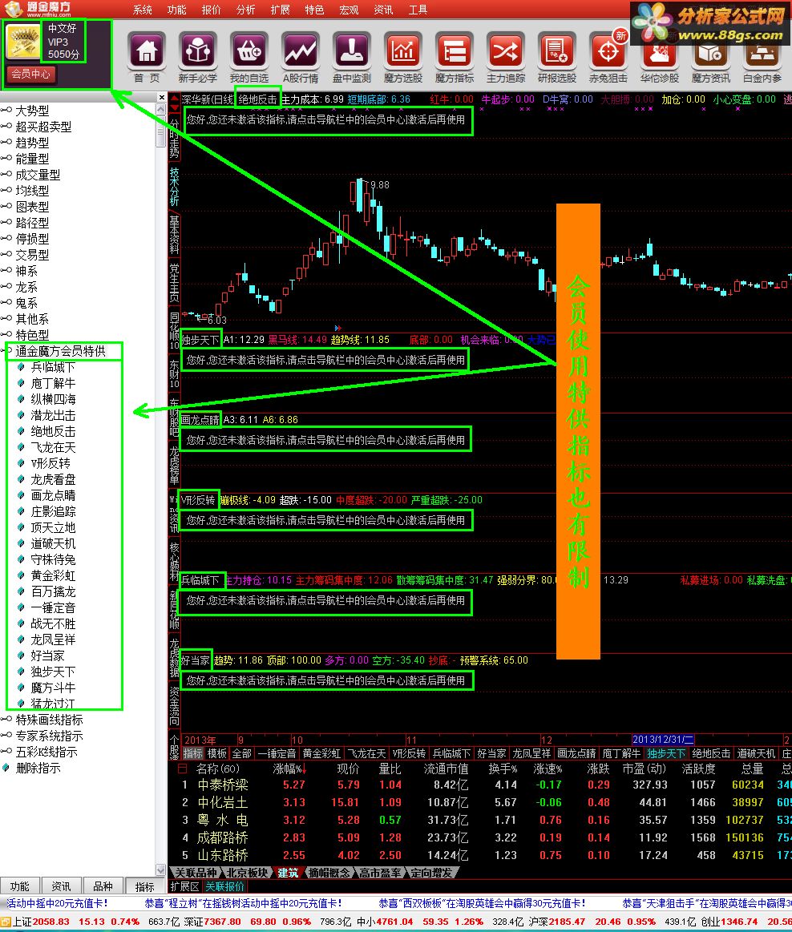Click the 会员中心 member center button
Viewport: 792px width, 932px height.
[30, 75]
